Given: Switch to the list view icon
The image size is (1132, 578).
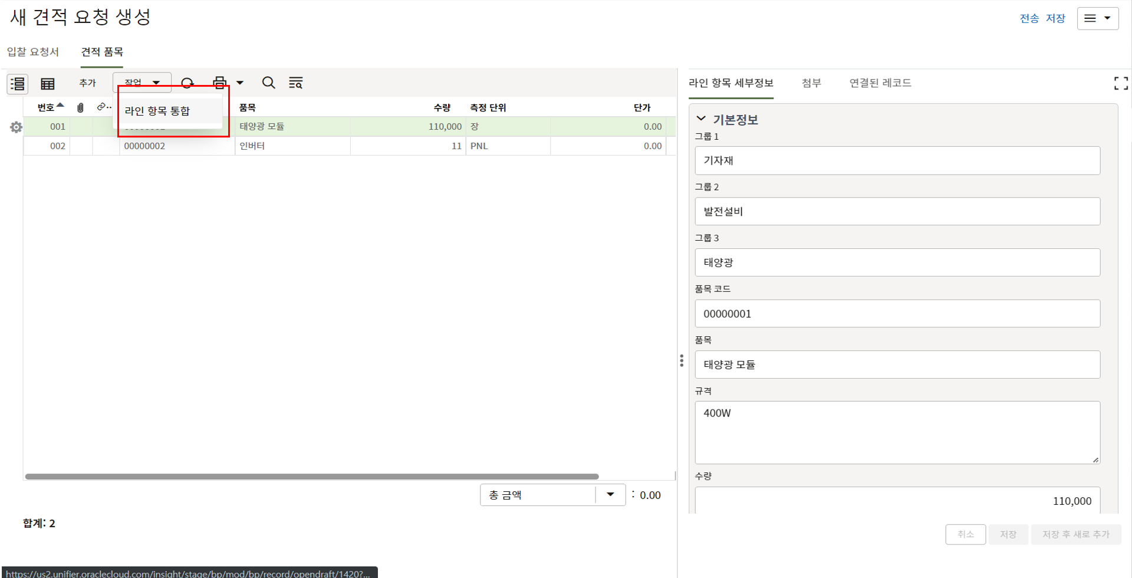Looking at the screenshot, I should (x=18, y=84).
